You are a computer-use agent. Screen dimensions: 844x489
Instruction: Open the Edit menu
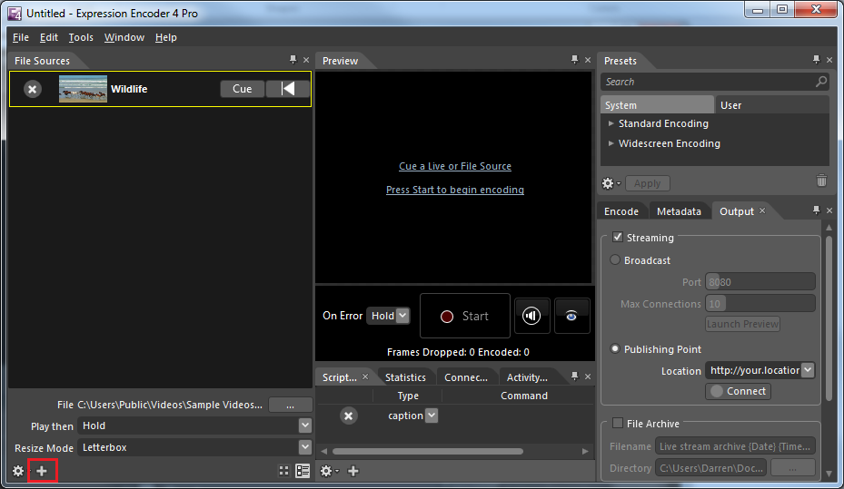click(x=48, y=37)
